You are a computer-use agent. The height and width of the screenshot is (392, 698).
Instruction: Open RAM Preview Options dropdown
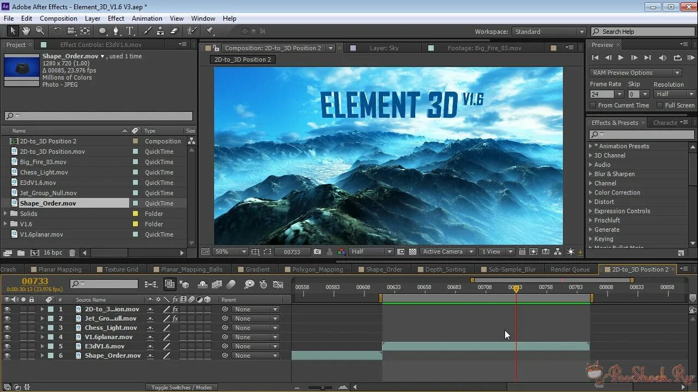pos(635,73)
